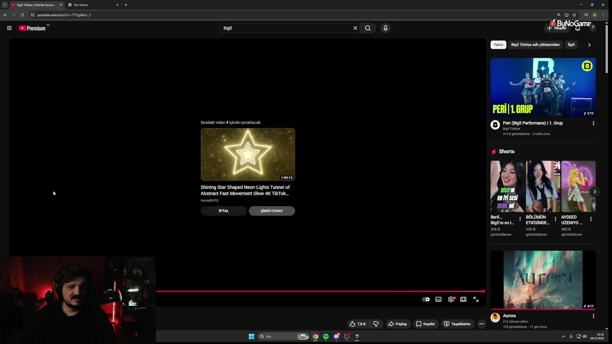
Task: Reload the page
Action: (x=22, y=15)
